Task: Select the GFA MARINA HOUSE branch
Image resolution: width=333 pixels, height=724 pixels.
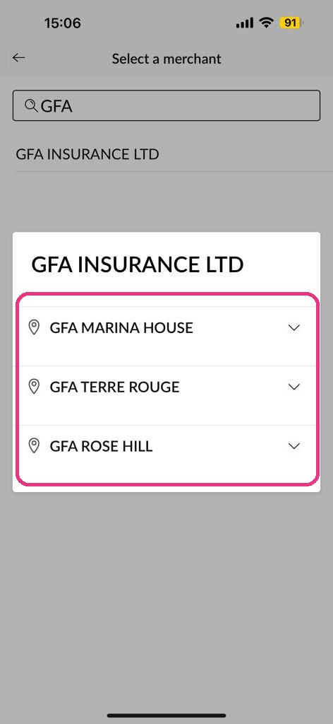Action: pyautogui.click(x=166, y=336)
